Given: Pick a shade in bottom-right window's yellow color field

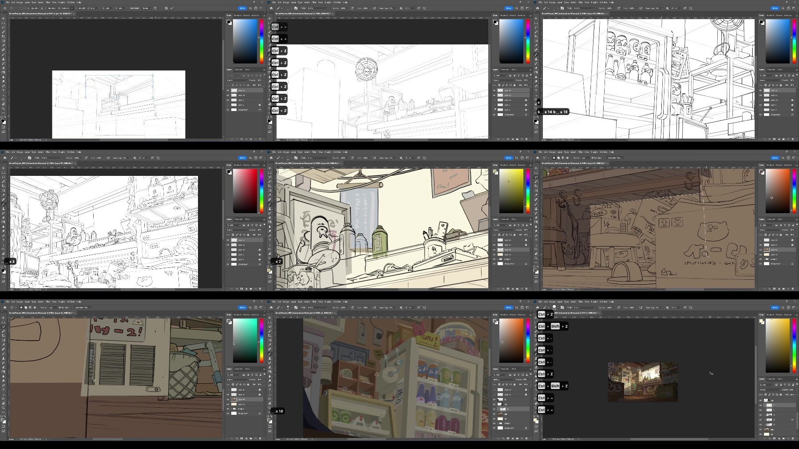Looking at the screenshot, I should pos(777,346).
